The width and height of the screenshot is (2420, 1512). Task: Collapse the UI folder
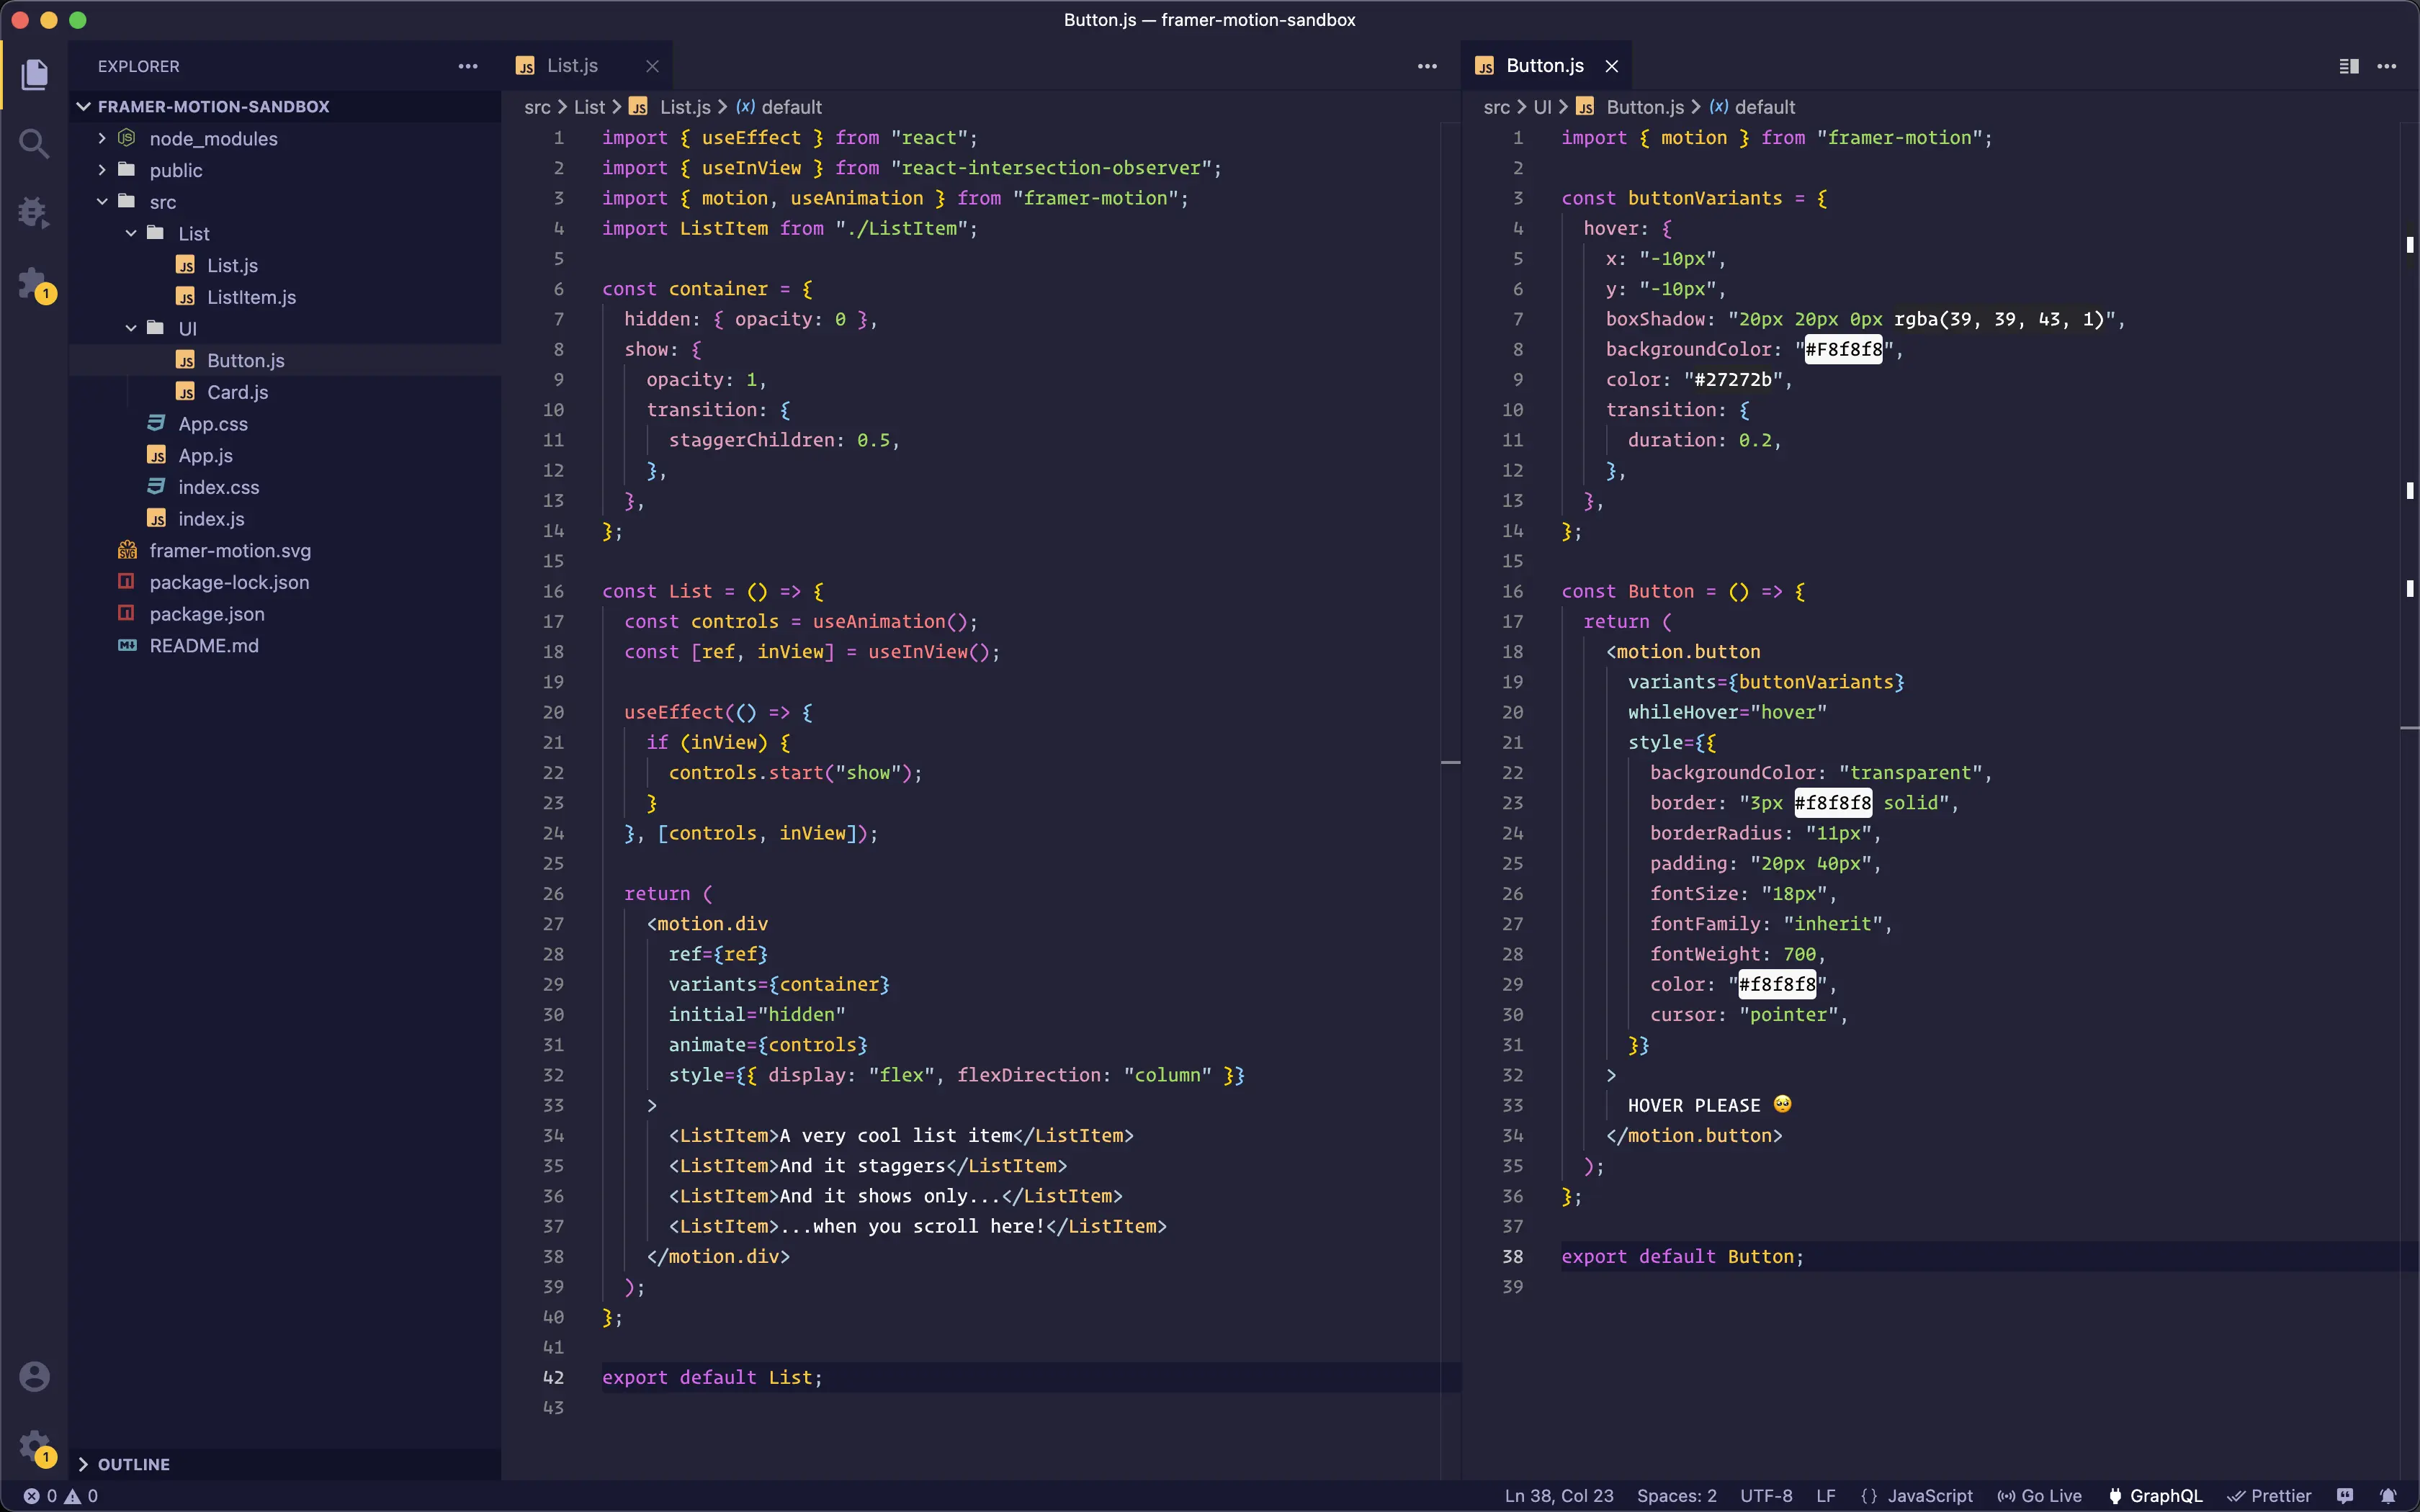[x=285, y=329]
